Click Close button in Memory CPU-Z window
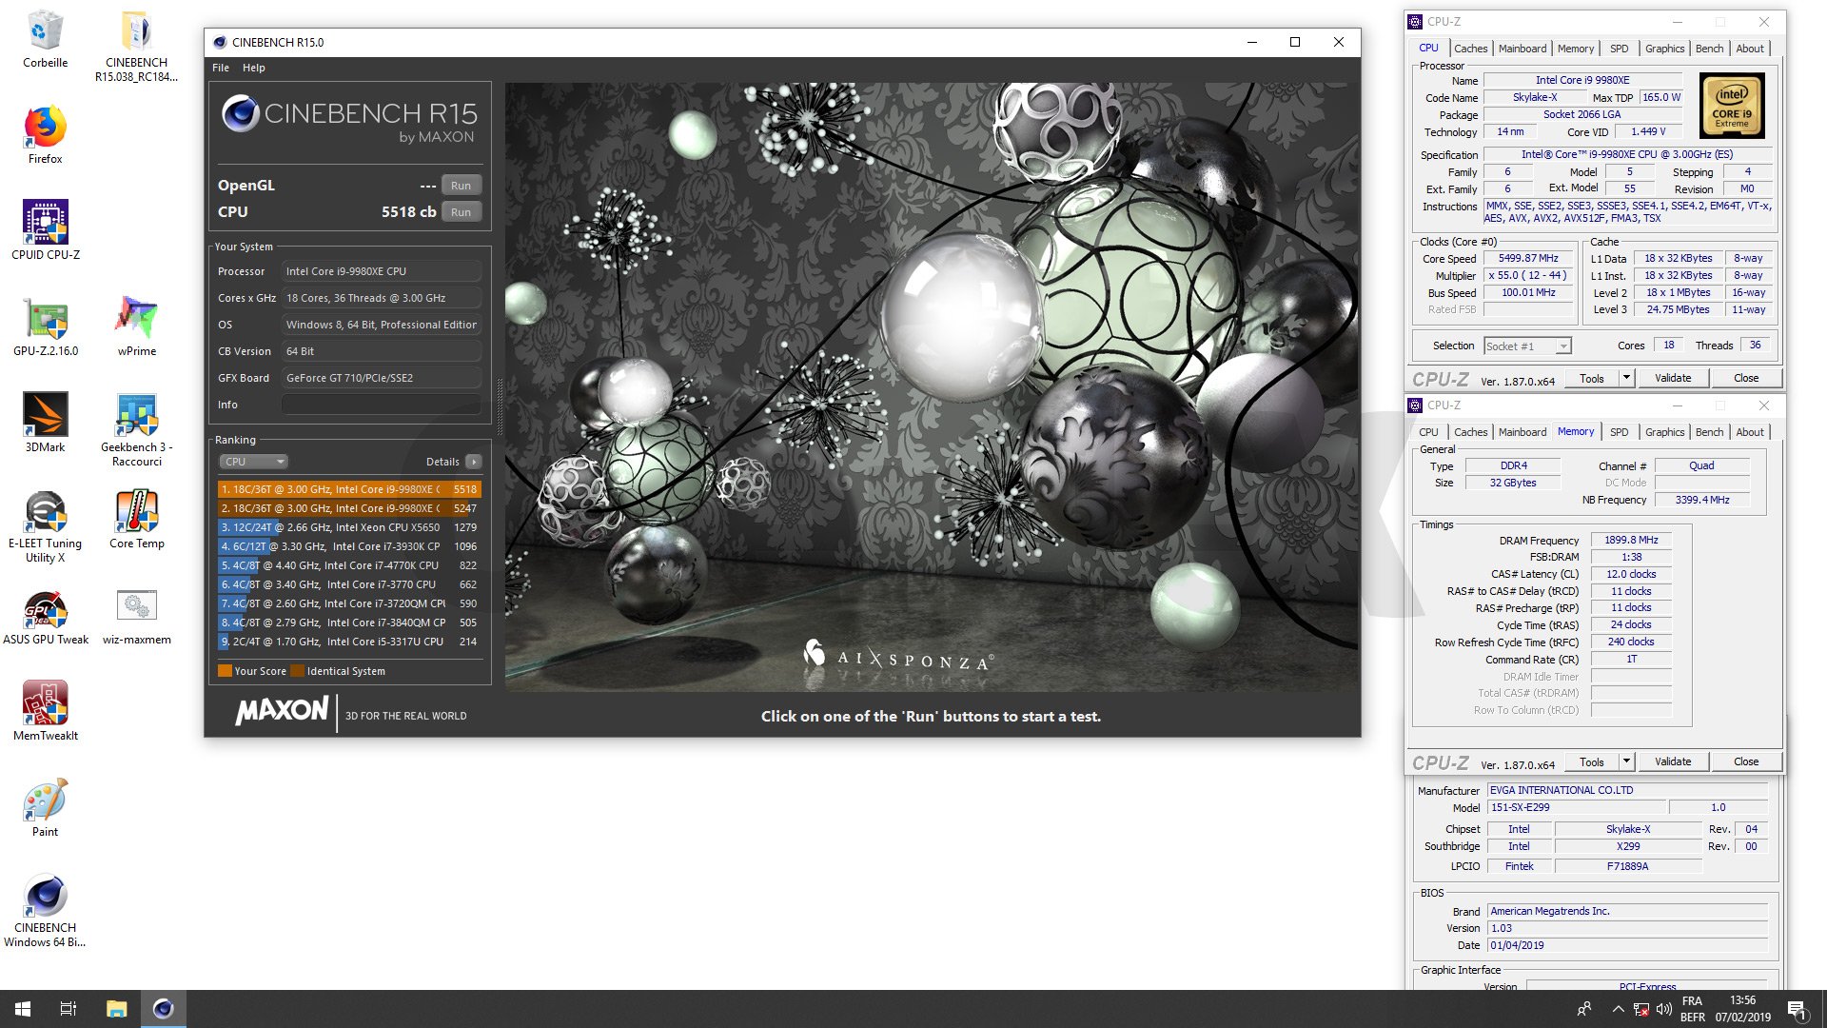 coord(1746,761)
